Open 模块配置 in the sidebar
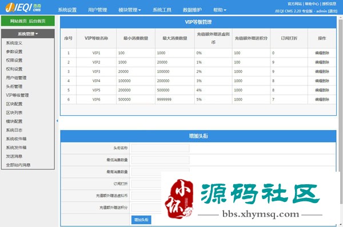 [x=14, y=121]
